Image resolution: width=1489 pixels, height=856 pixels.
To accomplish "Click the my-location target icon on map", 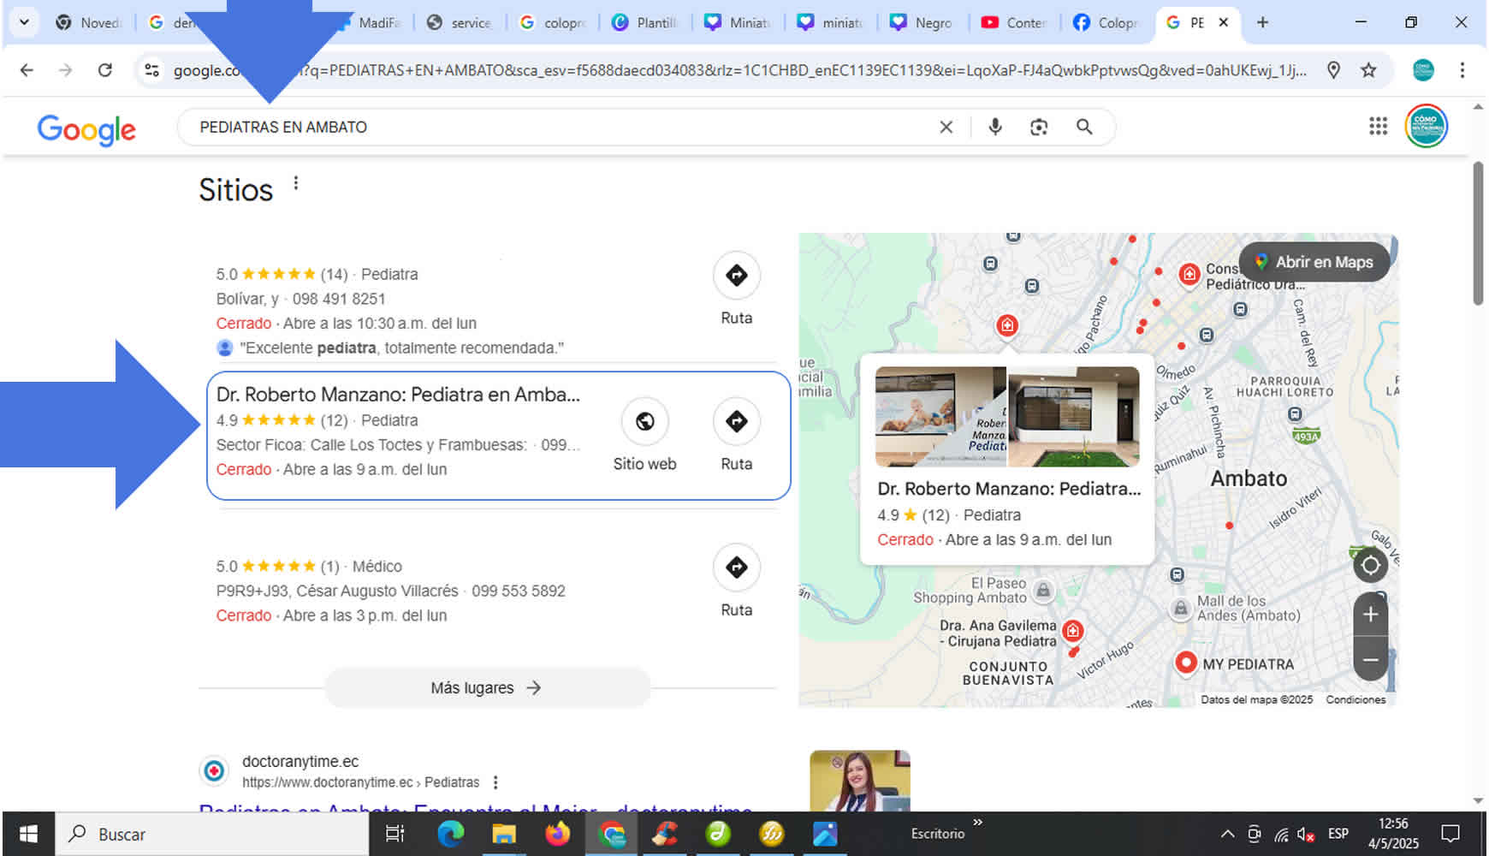I will tap(1371, 565).
